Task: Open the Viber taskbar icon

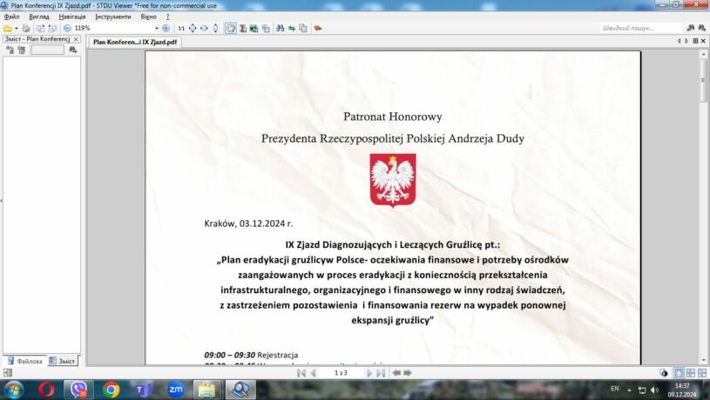Action: click(79, 390)
